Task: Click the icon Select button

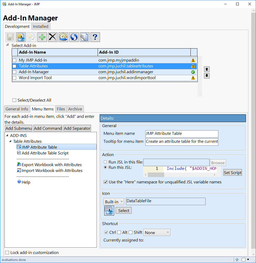Action: (124, 210)
